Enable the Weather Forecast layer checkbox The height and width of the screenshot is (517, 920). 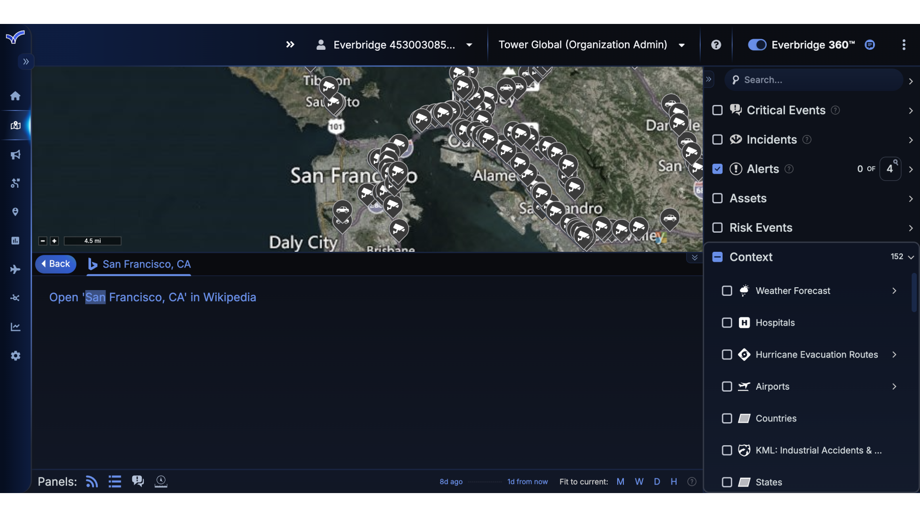[x=726, y=291]
